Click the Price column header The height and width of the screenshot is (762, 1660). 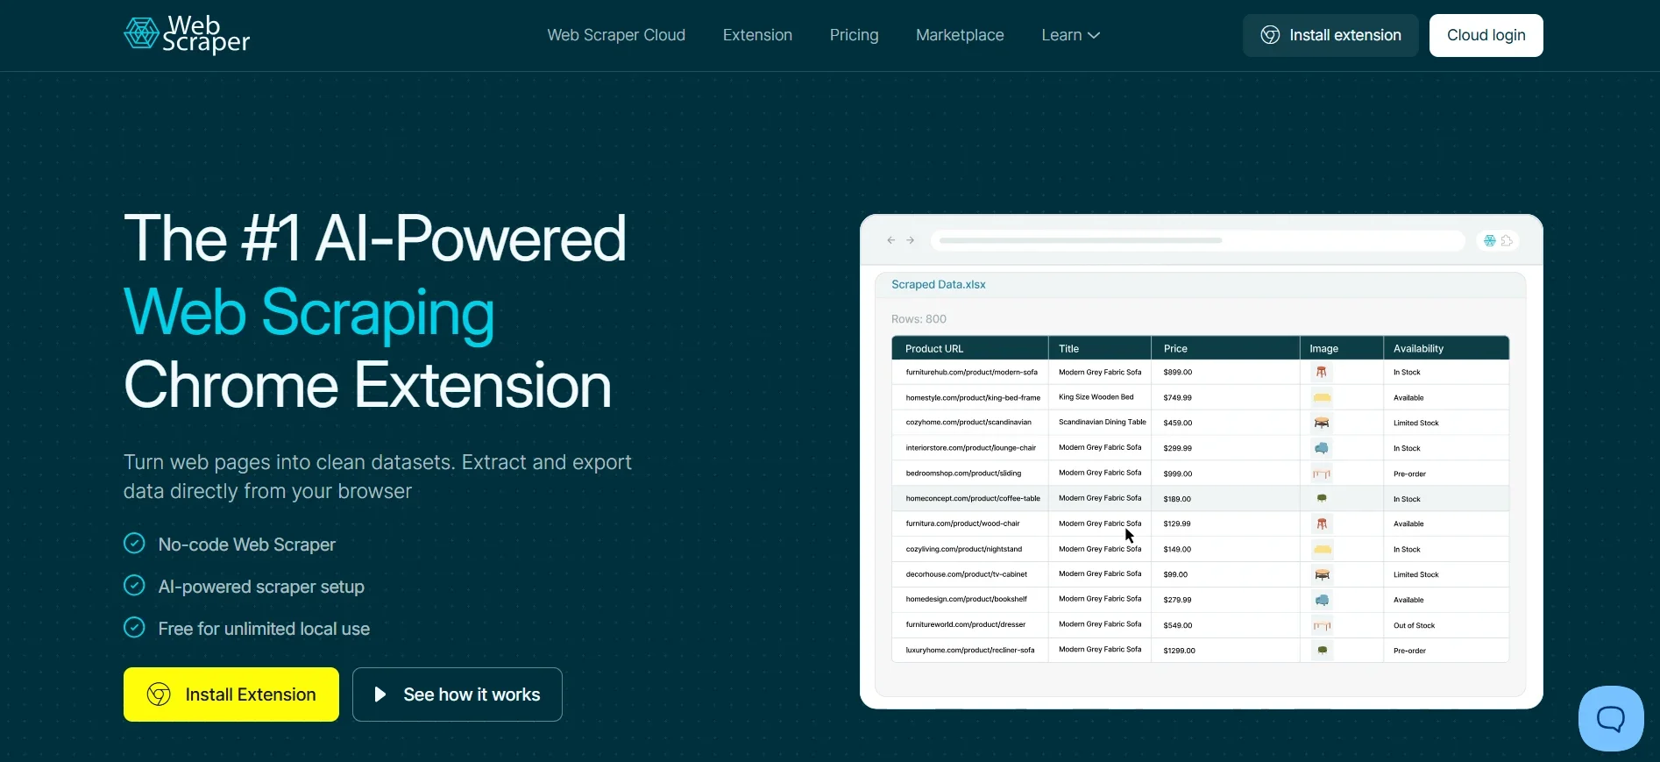point(1225,348)
